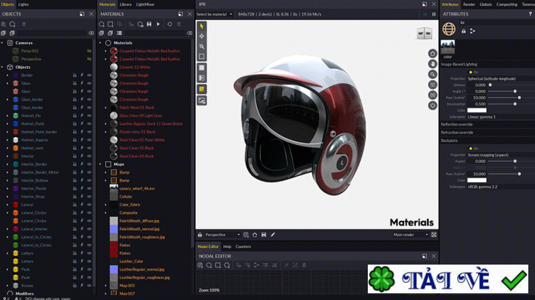
Task: Open the Main render dropdown
Action: [x=407, y=235]
